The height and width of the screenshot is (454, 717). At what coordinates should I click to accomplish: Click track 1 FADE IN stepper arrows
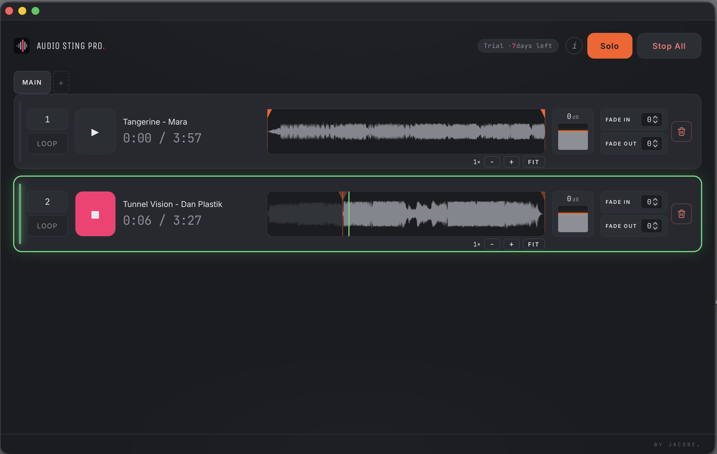(655, 120)
